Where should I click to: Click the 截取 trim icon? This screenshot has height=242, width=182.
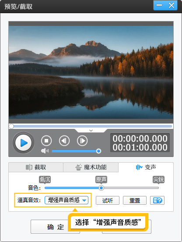(x=29, y=167)
